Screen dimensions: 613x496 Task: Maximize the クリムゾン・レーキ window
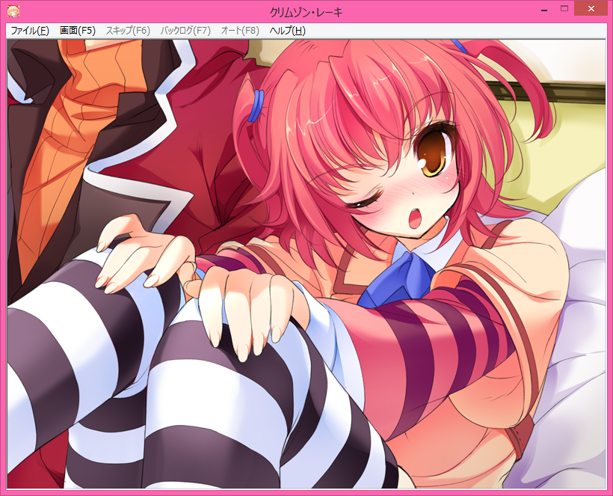tap(564, 9)
